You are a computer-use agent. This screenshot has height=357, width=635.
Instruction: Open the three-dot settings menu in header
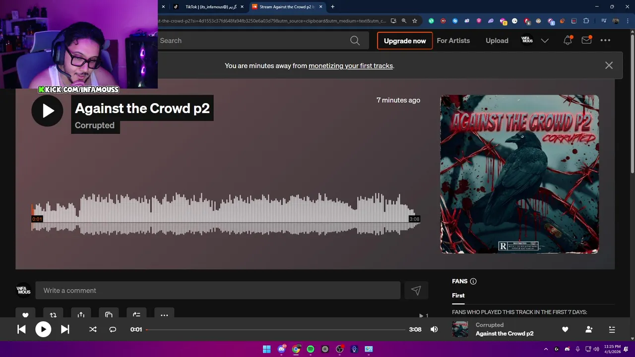click(x=605, y=41)
